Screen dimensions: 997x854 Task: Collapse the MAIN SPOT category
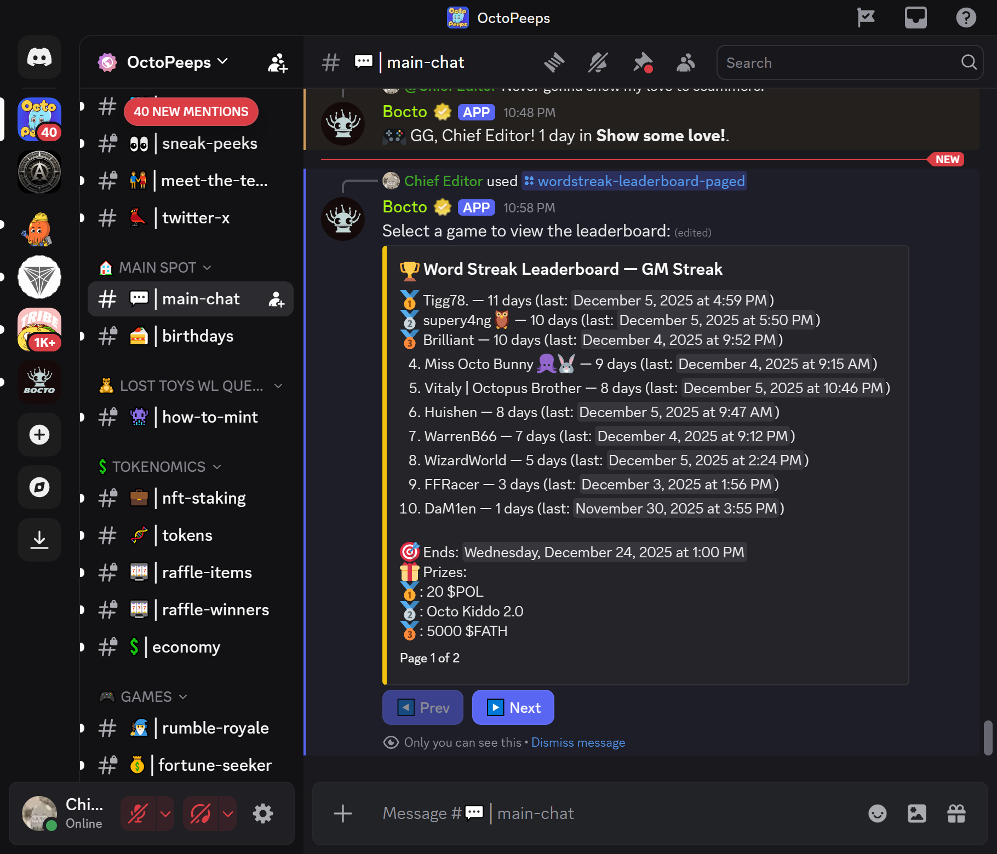pos(157,268)
